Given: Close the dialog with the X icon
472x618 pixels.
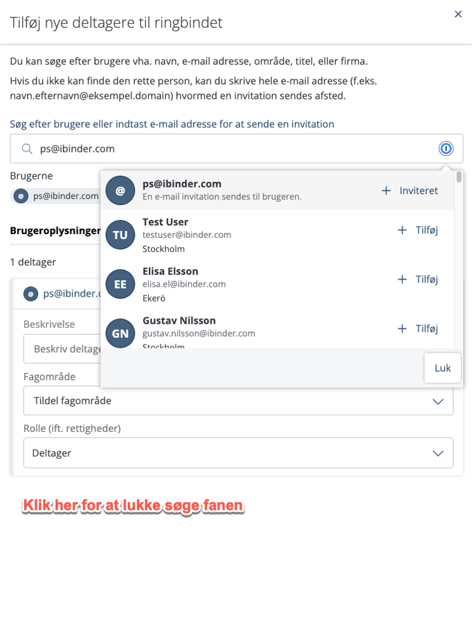Looking at the screenshot, I should point(458,14).
